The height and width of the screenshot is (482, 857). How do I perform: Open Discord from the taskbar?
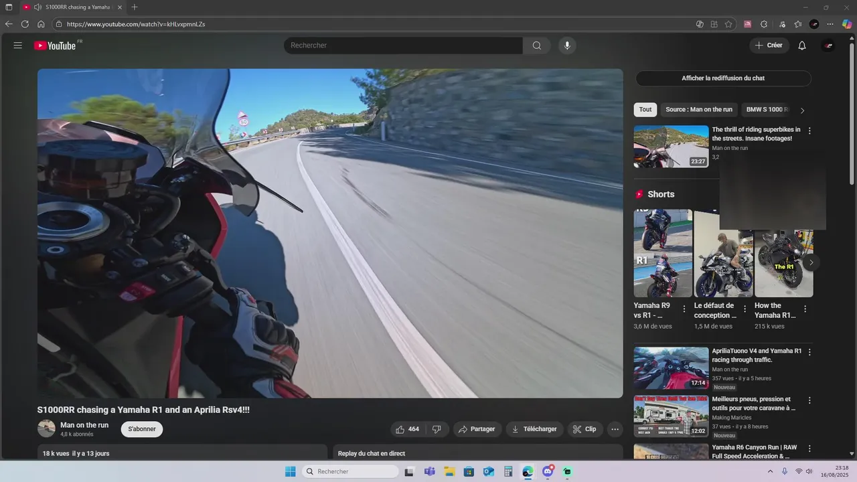tap(548, 472)
